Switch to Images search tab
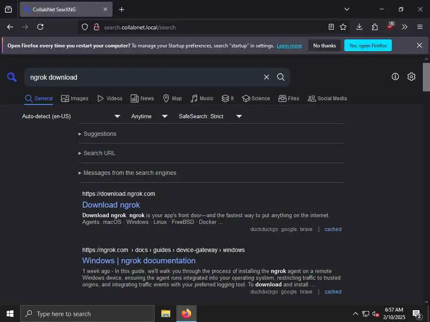The width and height of the screenshot is (430, 322). [75, 99]
